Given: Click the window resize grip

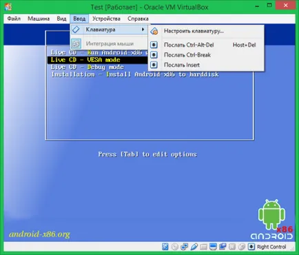Looking at the screenshot, I should (292, 248).
